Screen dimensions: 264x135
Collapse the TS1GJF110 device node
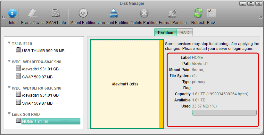tap(9, 44)
